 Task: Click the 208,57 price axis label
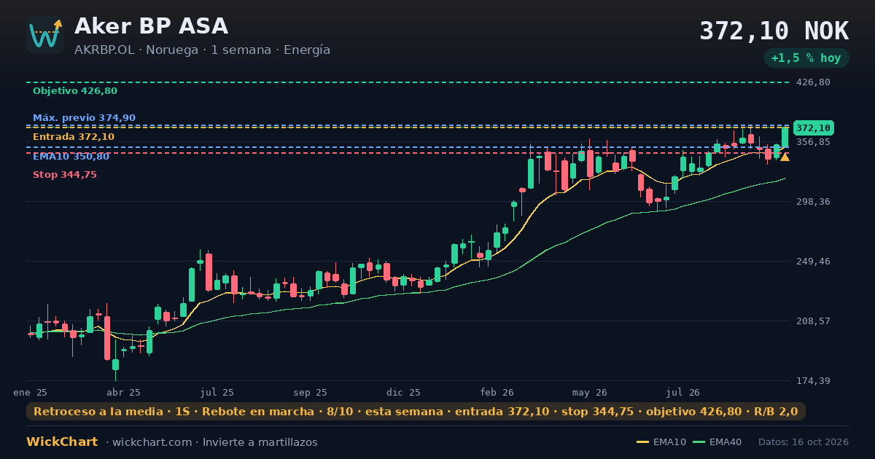pos(813,321)
